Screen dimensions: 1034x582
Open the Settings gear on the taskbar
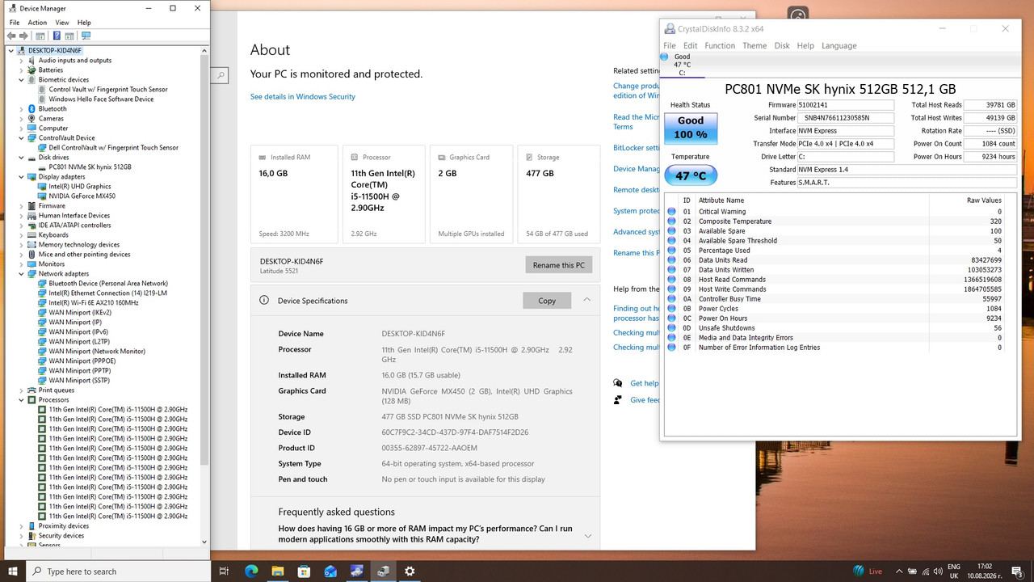pos(410,571)
